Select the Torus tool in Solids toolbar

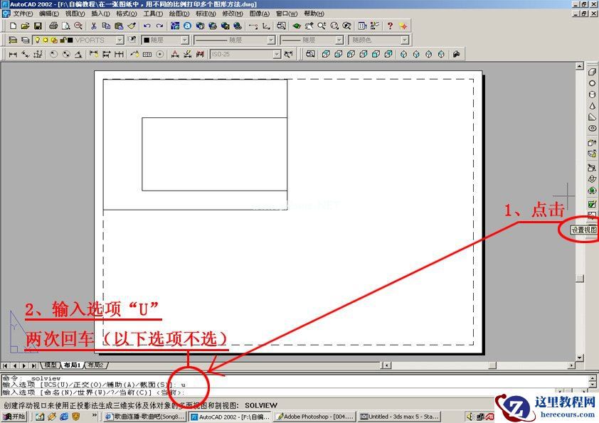[592, 128]
